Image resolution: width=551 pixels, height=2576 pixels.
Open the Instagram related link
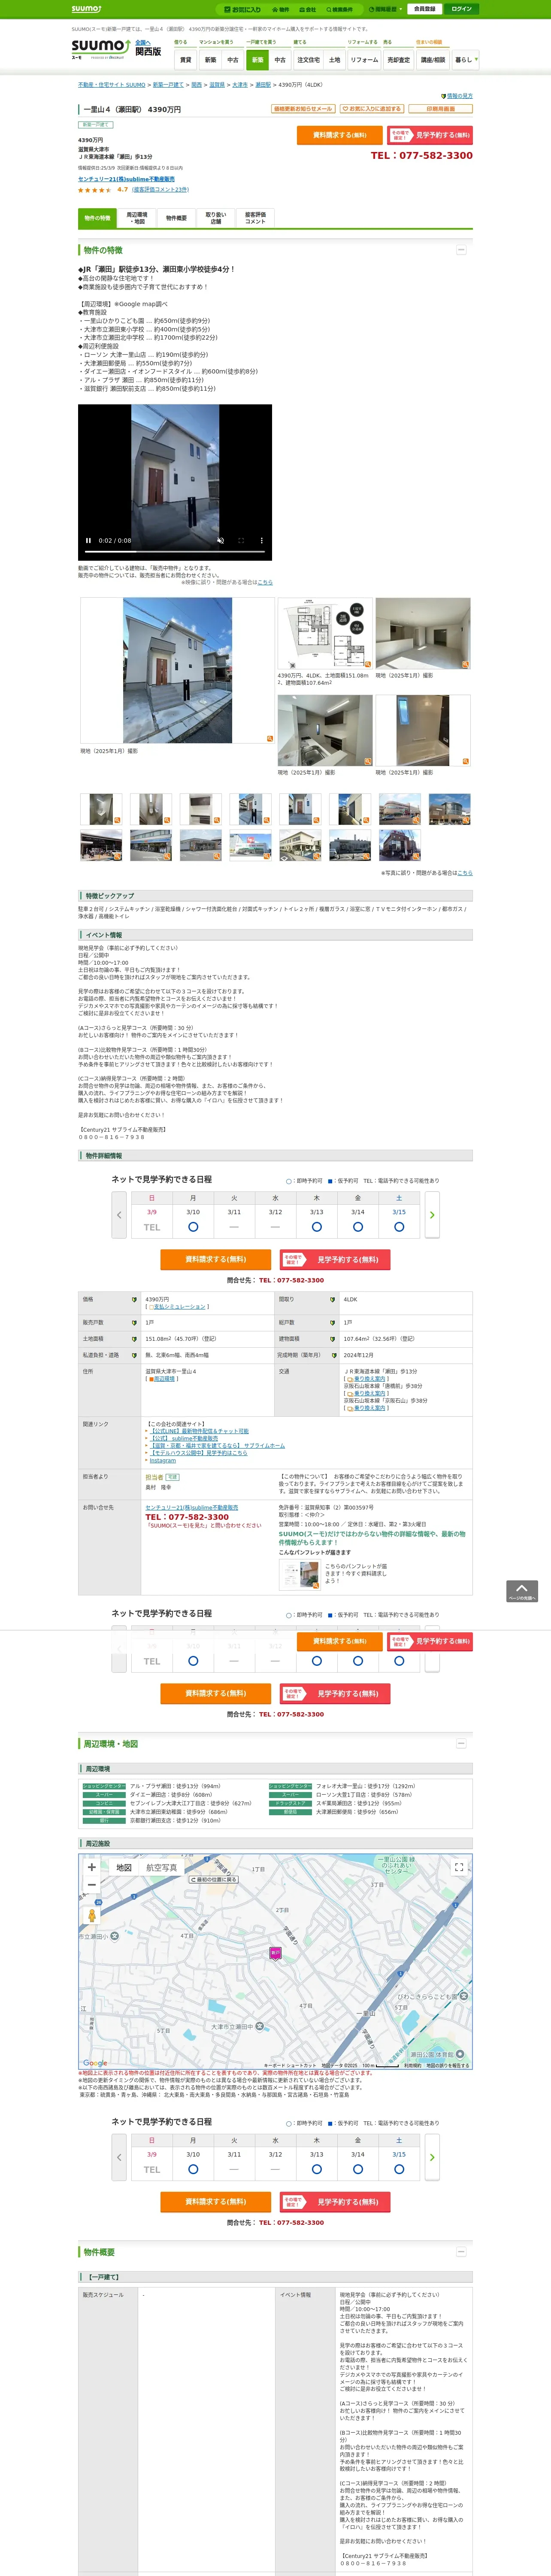click(x=163, y=1461)
